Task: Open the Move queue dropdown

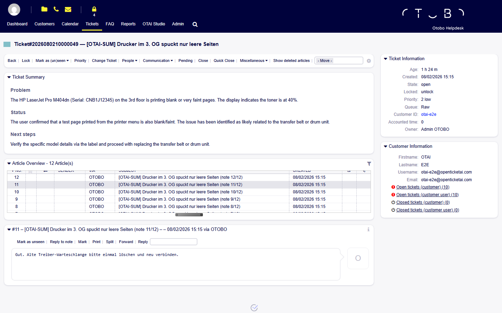Action: (339, 61)
